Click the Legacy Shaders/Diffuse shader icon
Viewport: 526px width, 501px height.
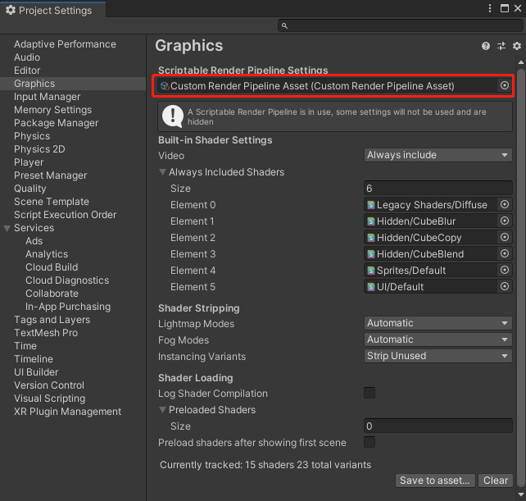tap(370, 205)
